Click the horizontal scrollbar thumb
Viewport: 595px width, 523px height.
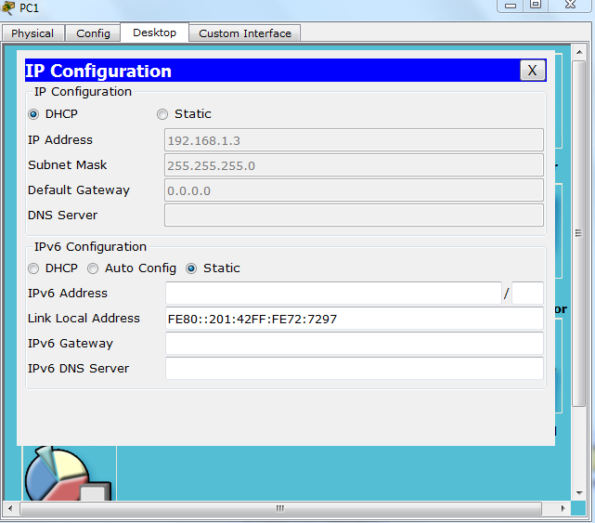pos(280,508)
